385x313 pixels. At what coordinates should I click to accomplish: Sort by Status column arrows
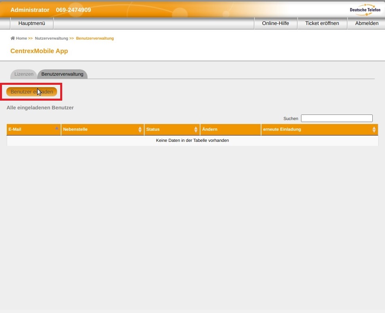(x=196, y=130)
